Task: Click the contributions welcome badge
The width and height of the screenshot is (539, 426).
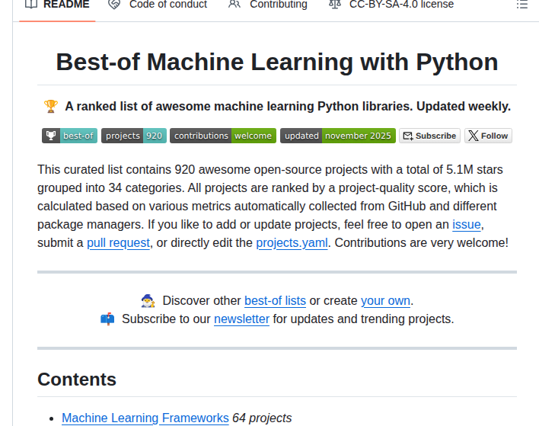Action: tap(223, 136)
